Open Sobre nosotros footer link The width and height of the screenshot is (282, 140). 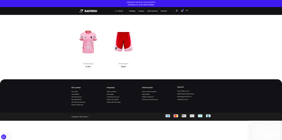pos(111,91)
